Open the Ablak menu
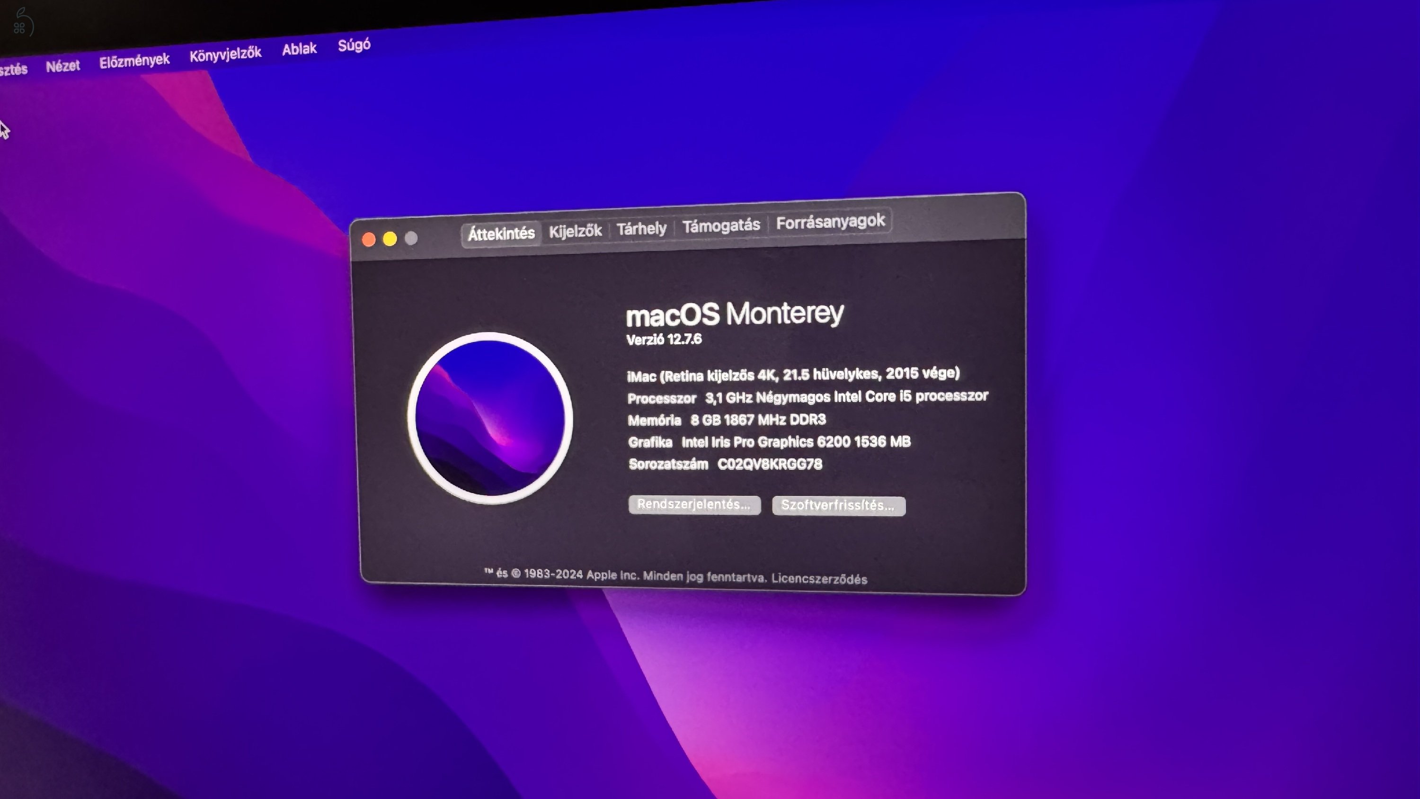The image size is (1420, 799). (299, 49)
